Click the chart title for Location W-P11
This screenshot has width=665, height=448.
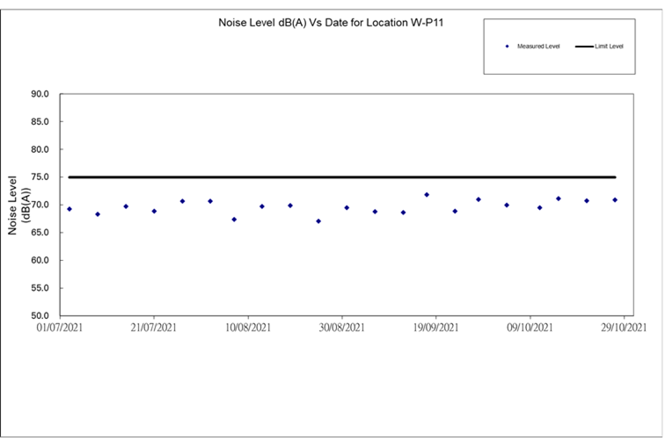click(330, 23)
